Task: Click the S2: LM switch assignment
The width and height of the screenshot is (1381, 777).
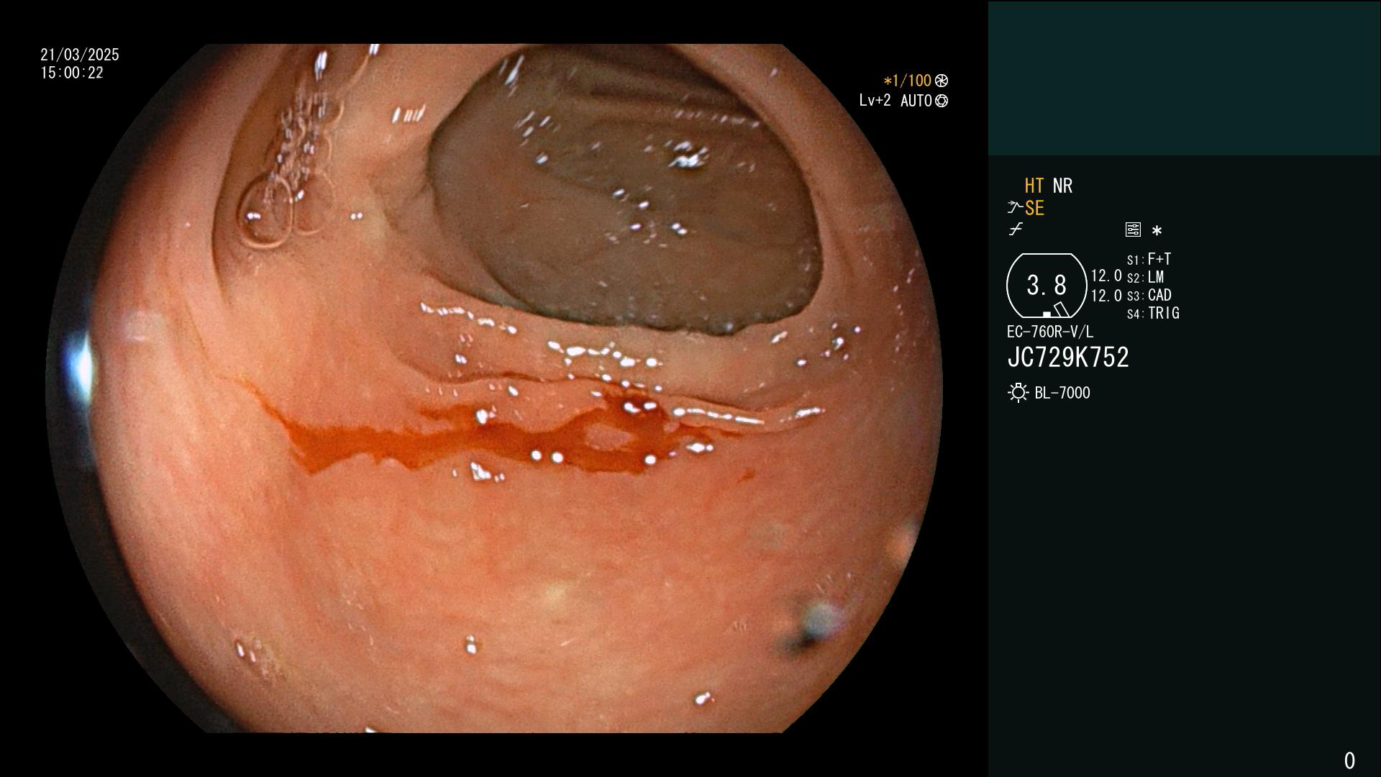Action: coord(1145,277)
